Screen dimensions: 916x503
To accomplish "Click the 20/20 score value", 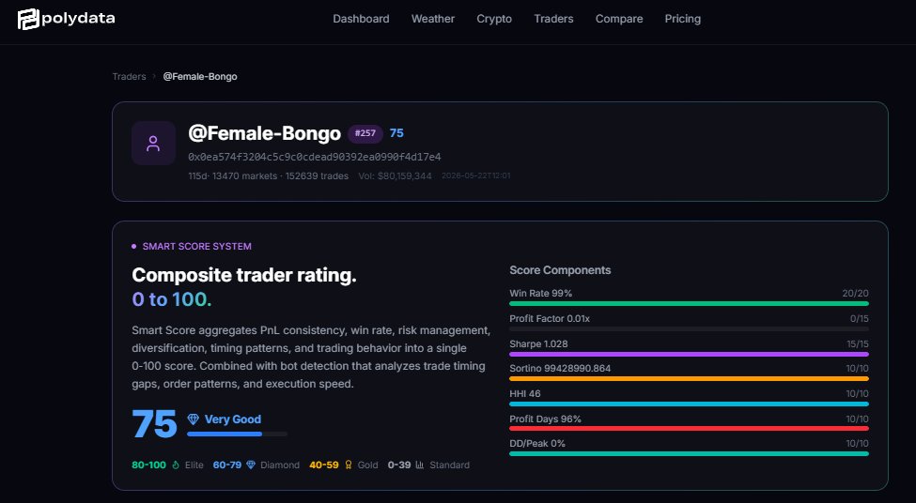I will [x=855, y=293].
